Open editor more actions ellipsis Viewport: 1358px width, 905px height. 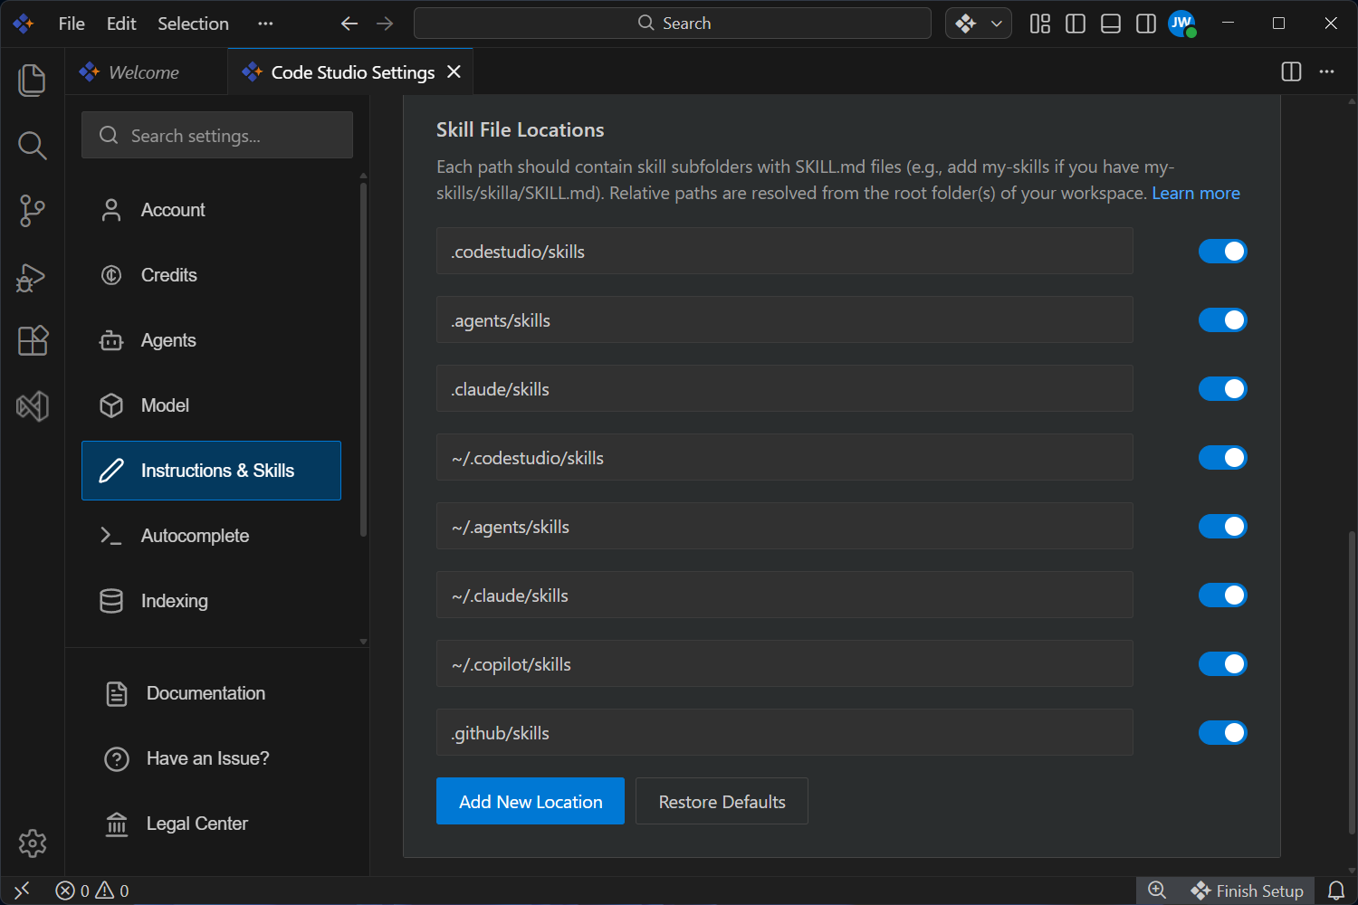pos(1327,71)
